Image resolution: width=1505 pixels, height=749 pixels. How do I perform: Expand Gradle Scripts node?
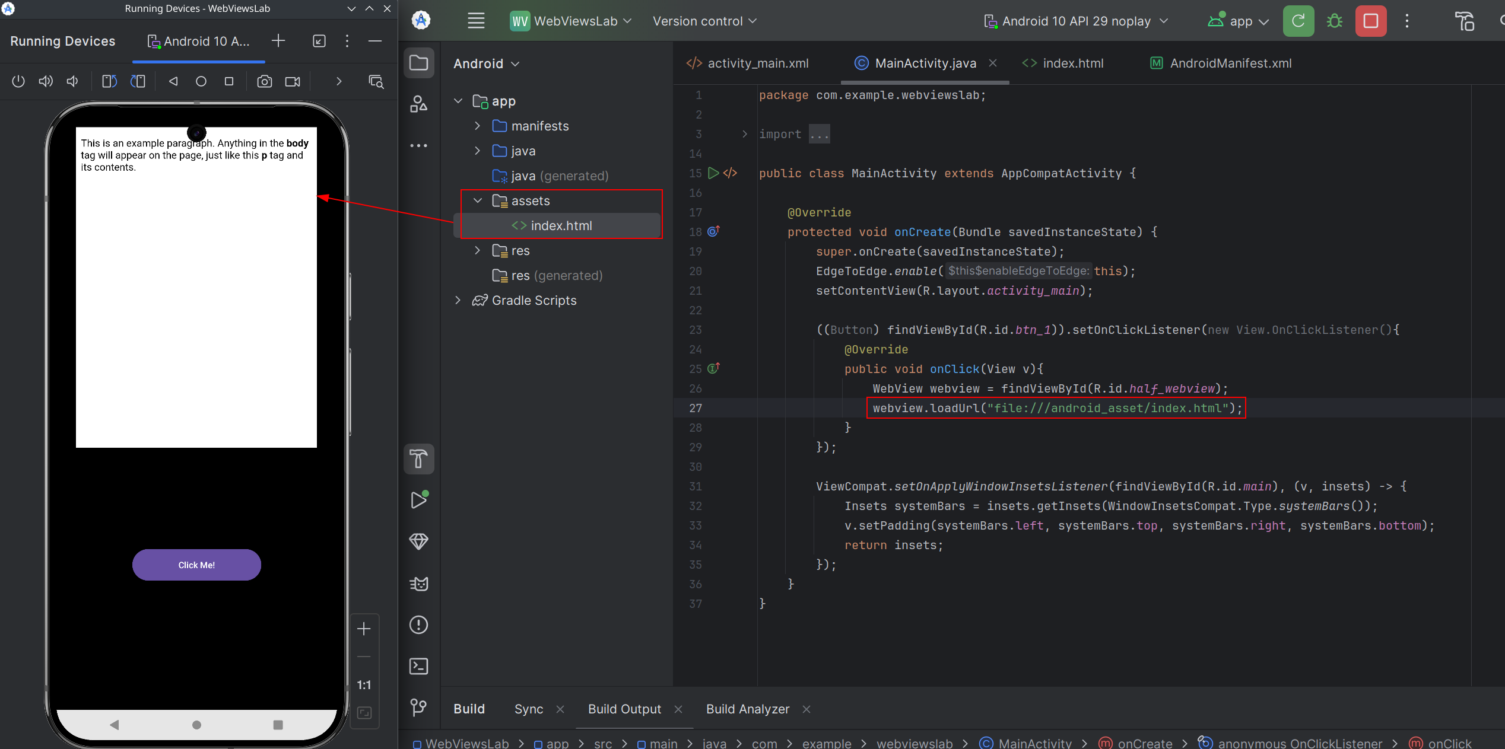click(458, 300)
